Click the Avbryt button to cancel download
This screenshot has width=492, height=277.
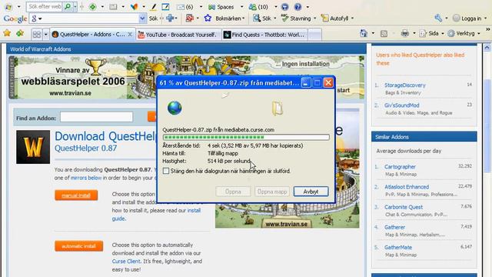tap(311, 192)
